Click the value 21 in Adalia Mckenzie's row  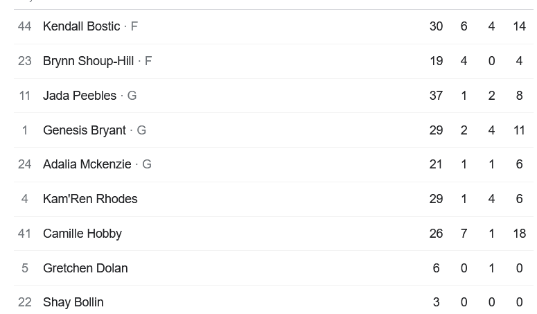coord(436,164)
